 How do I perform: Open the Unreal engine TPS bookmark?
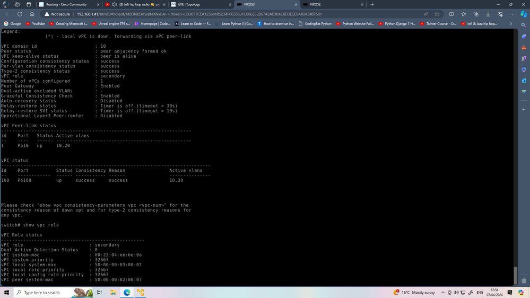pos(111,24)
